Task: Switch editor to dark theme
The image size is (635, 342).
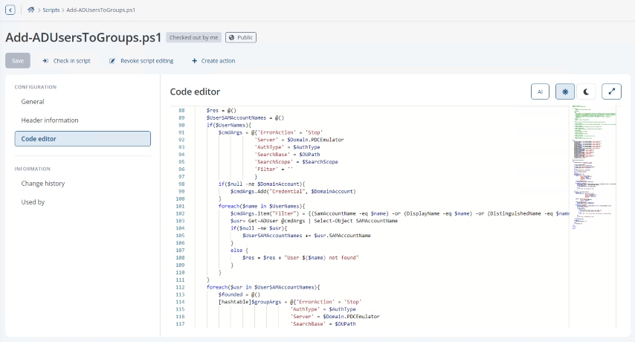Action: [x=586, y=91]
